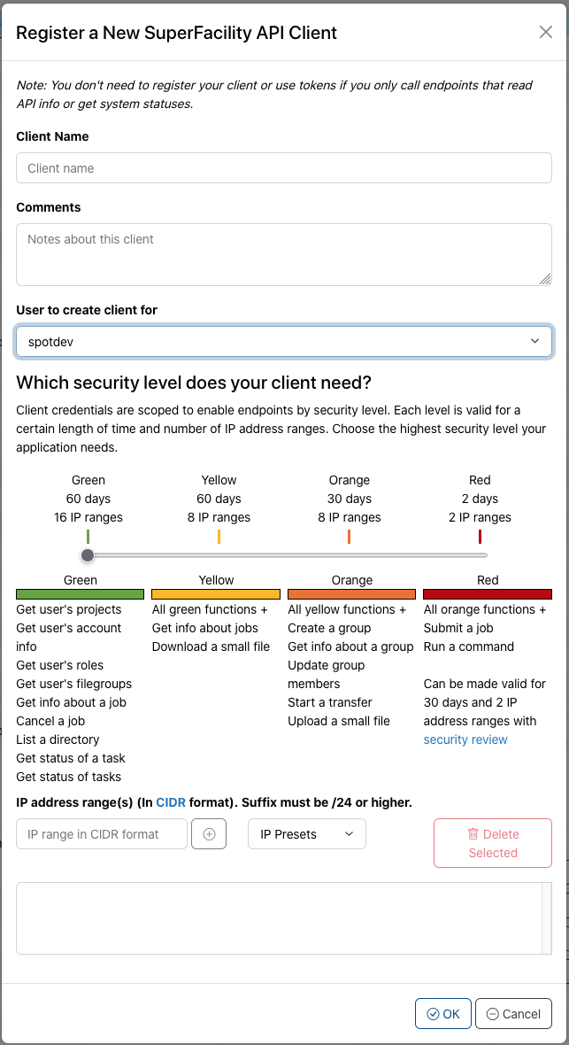Open the IP Presets dropdown
The height and width of the screenshot is (1045, 569).
point(306,833)
